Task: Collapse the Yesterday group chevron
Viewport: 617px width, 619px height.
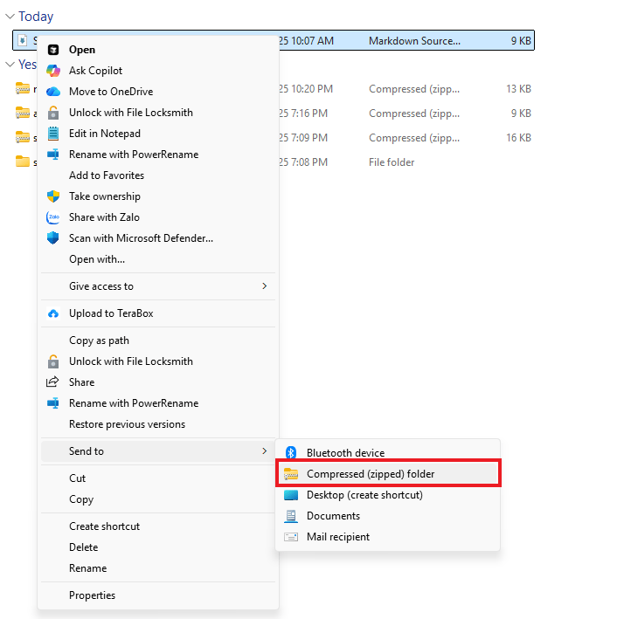Action: pyautogui.click(x=10, y=65)
